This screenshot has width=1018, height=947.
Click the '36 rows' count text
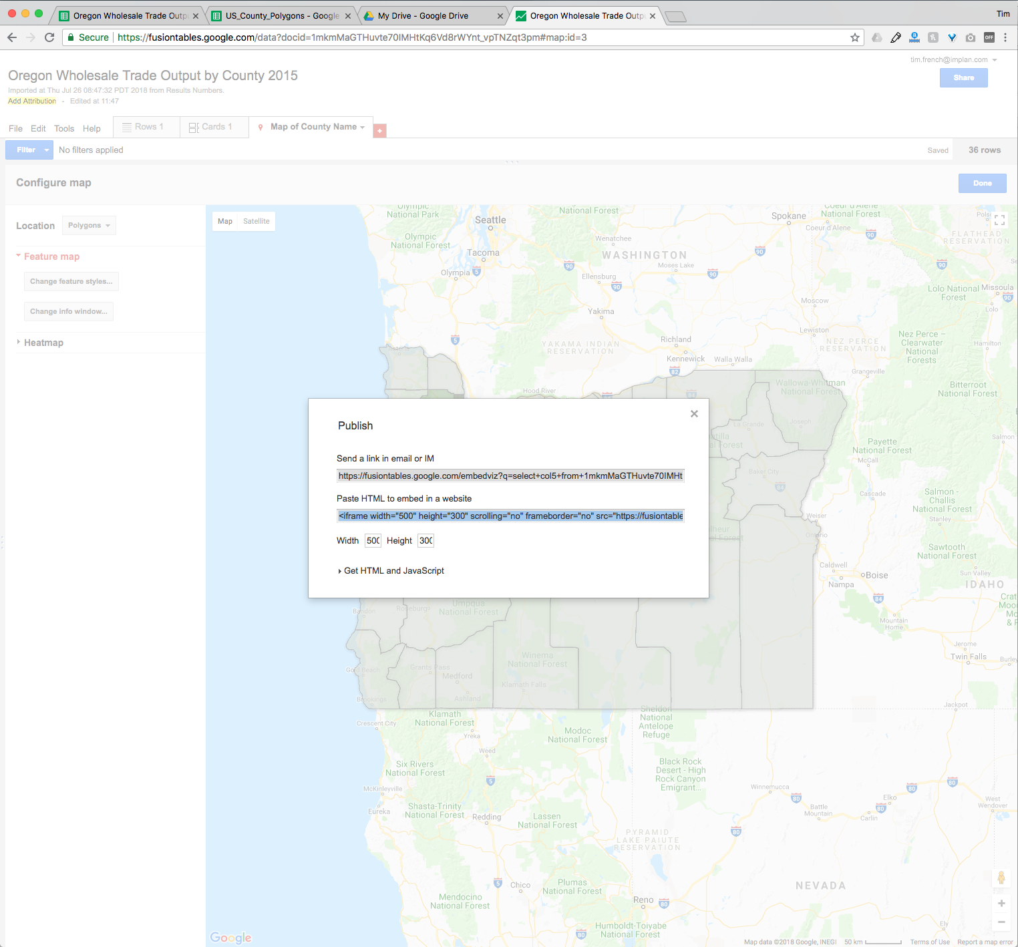tap(985, 150)
